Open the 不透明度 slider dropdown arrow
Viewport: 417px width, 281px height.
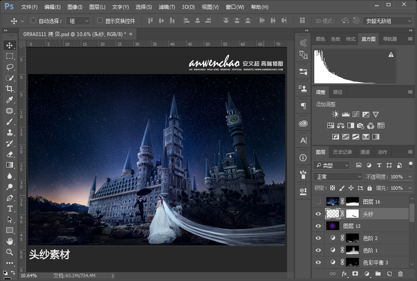pyautogui.click(x=410, y=177)
